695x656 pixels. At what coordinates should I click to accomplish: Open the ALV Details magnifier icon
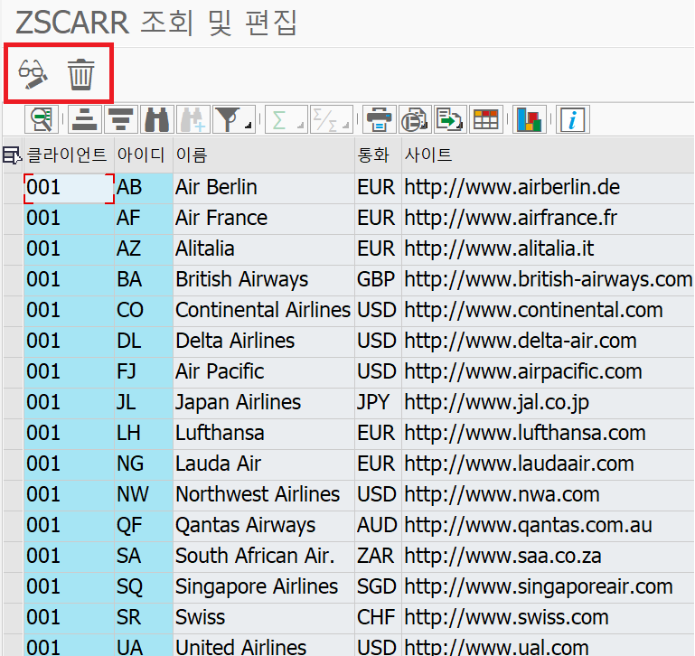coord(42,119)
